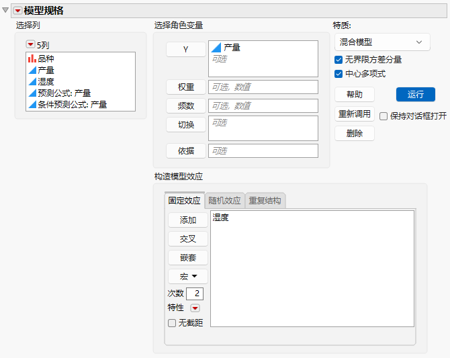
Task: Click the 帮助 button
Action: tap(355, 95)
